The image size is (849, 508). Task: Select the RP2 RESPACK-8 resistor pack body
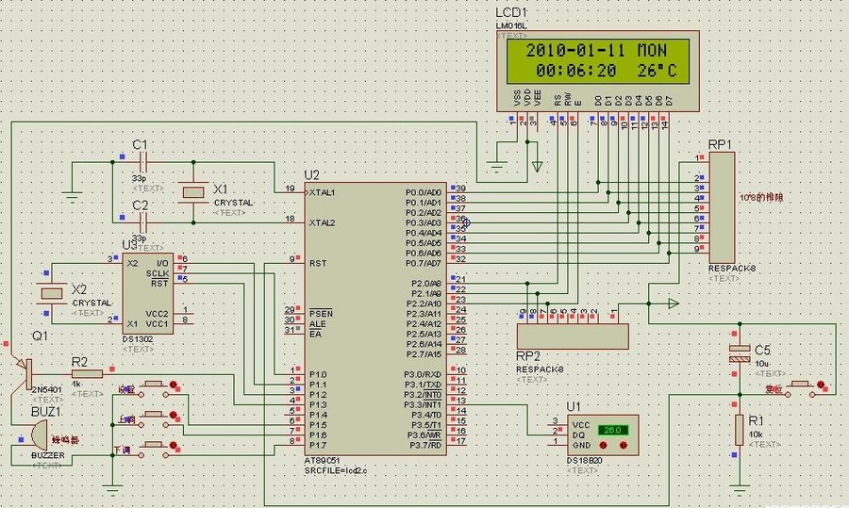pyautogui.click(x=573, y=335)
